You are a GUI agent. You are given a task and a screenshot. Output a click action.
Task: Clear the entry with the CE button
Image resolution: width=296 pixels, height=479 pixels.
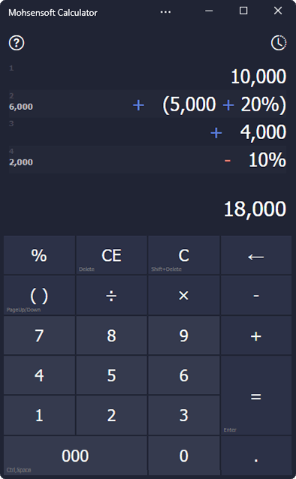coord(111,255)
